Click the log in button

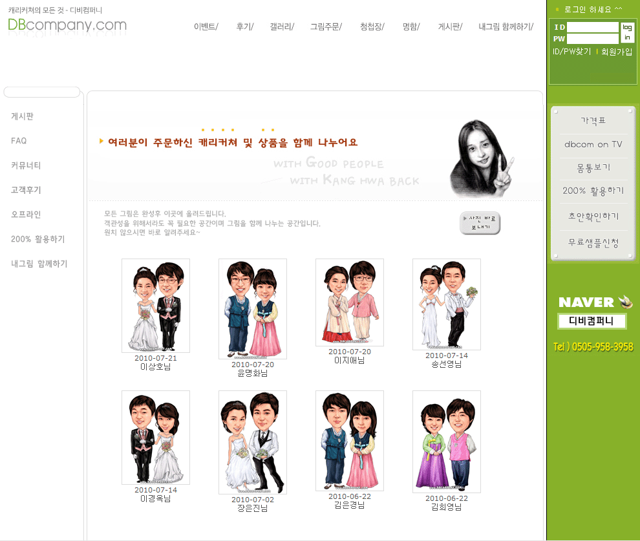(x=627, y=32)
